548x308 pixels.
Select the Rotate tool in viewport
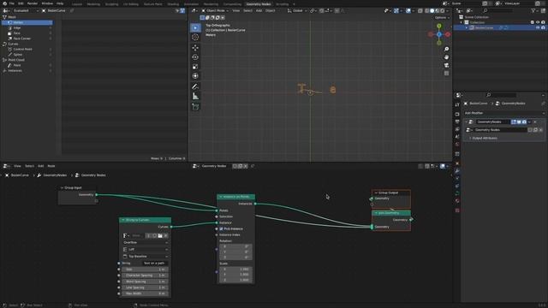[195, 57]
